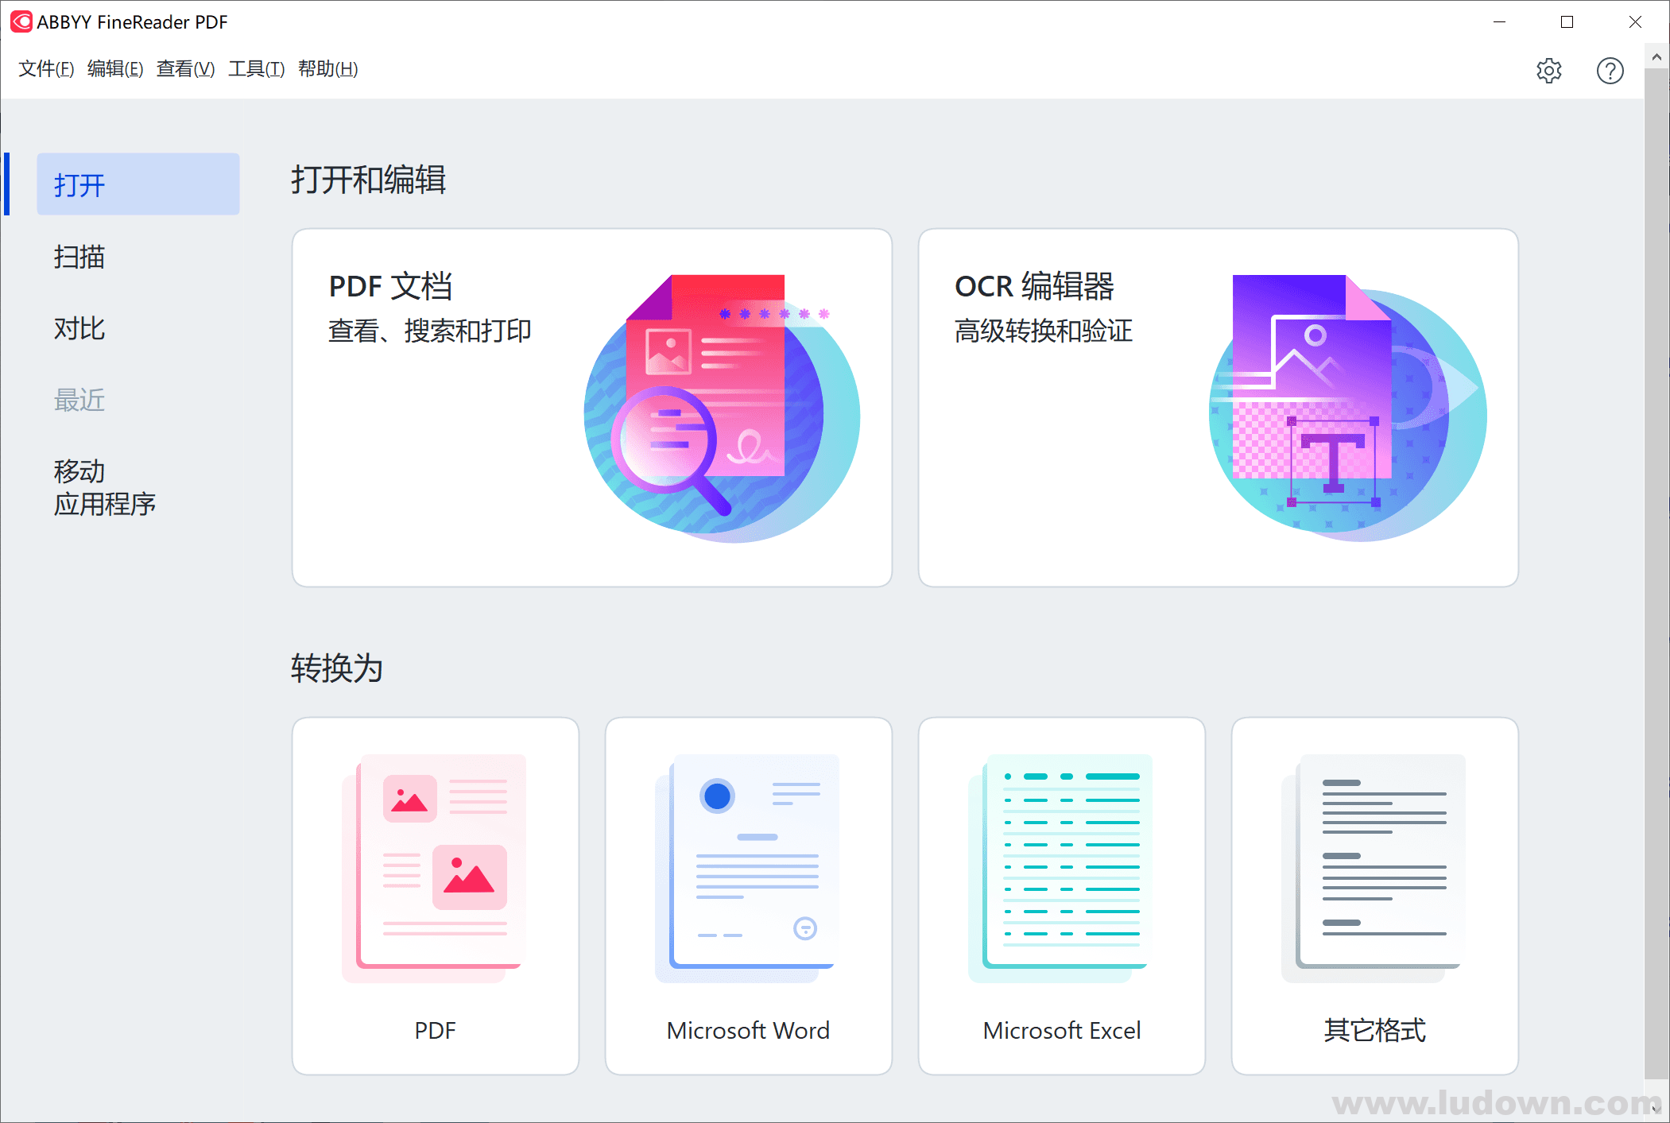Select the 最近 sidebar tab
1670x1123 pixels.
pos(79,400)
